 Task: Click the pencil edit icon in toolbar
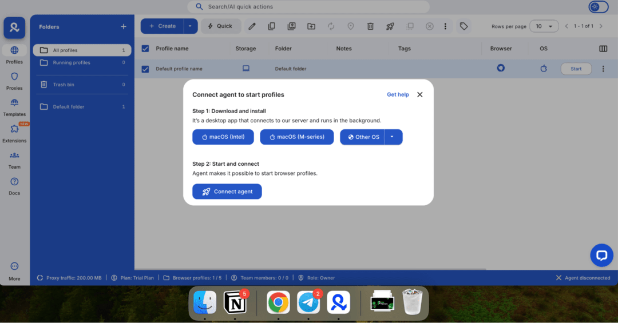coord(252,26)
